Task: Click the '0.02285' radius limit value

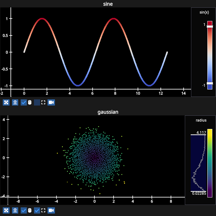Action: click(x=199, y=193)
